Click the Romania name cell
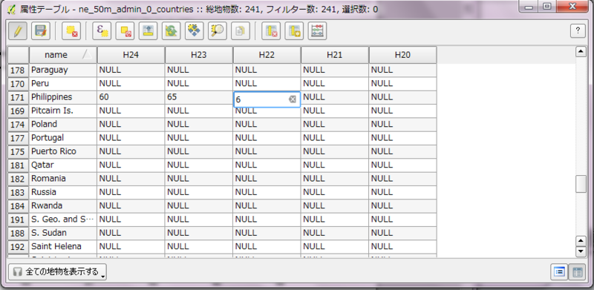Viewport: 594px width, 290px height. 63,179
